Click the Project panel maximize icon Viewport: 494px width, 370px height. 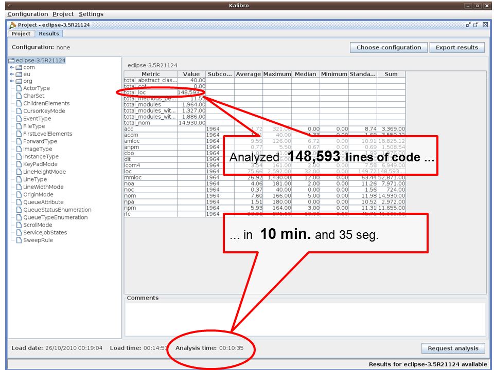(475, 25)
